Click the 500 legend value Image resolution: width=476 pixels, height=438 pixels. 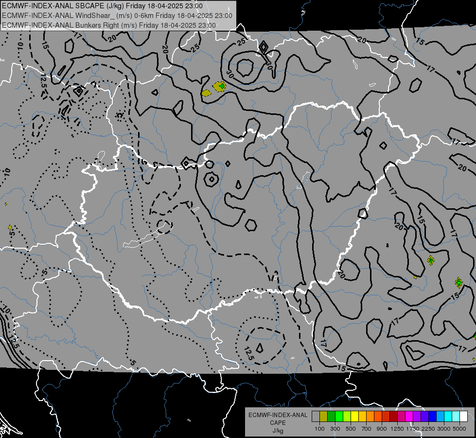pyautogui.click(x=351, y=429)
